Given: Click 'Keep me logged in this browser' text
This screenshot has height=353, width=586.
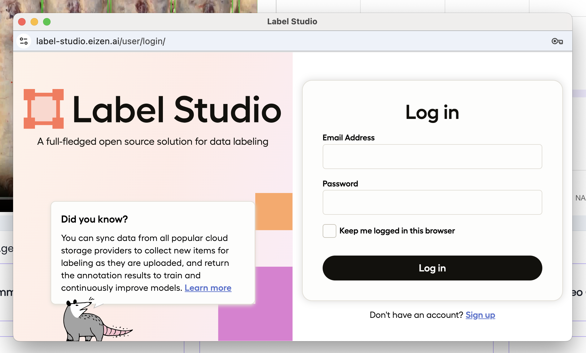Looking at the screenshot, I should [x=397, y=231].
